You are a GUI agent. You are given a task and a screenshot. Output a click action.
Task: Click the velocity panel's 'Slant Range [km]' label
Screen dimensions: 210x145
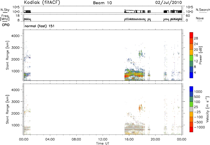pos(7,109)
